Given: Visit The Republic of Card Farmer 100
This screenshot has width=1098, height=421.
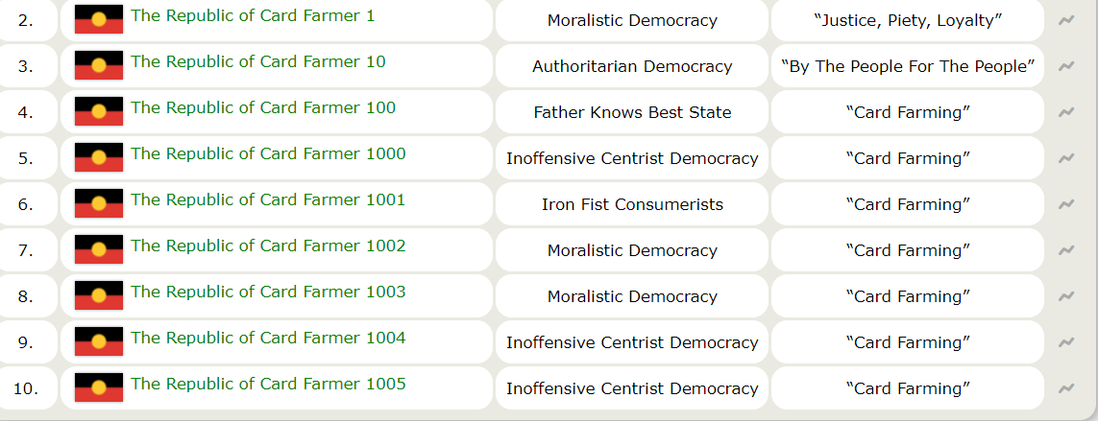Looking at the screenshot, I should [262, 107].
